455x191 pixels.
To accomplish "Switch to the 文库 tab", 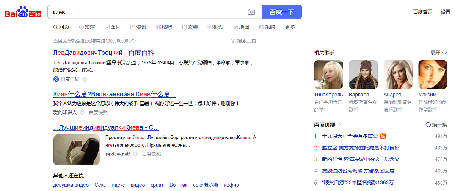I will click(x=190, y=27).
